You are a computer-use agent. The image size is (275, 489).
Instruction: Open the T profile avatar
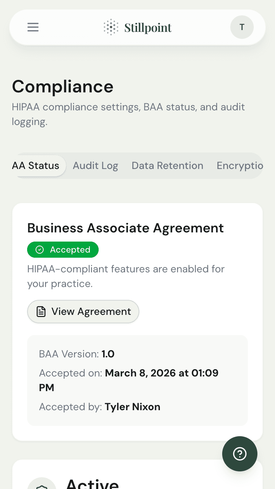tap(242, 27)
